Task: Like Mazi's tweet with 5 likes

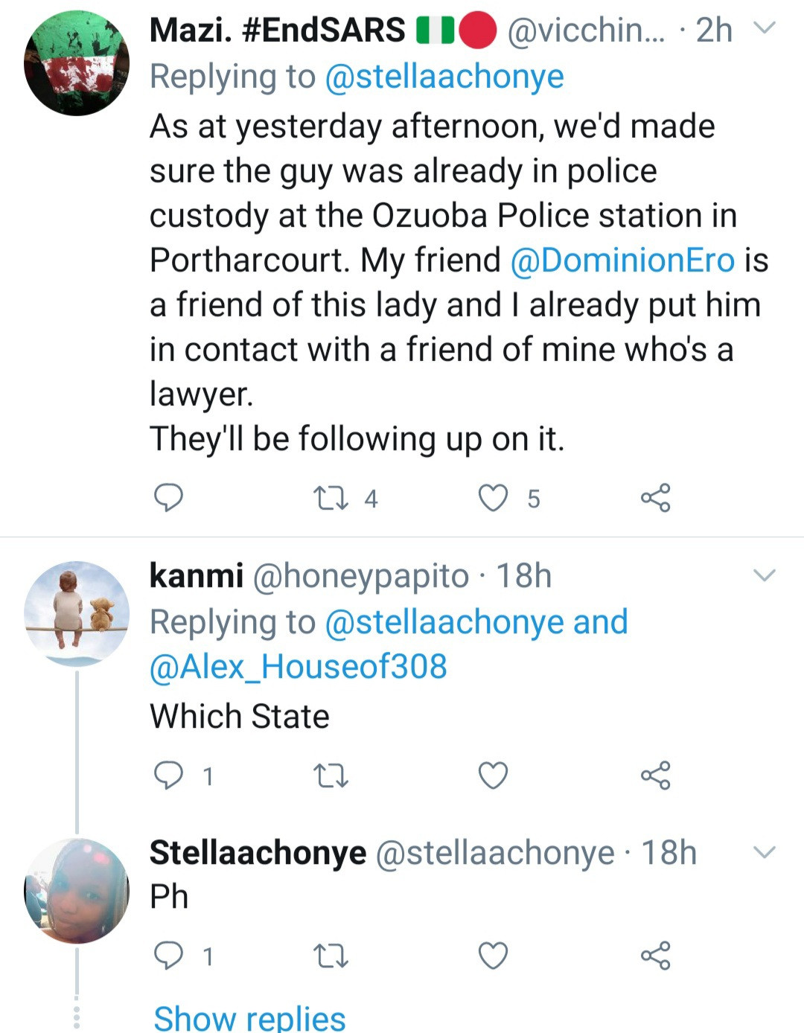Action: (493, 498)
